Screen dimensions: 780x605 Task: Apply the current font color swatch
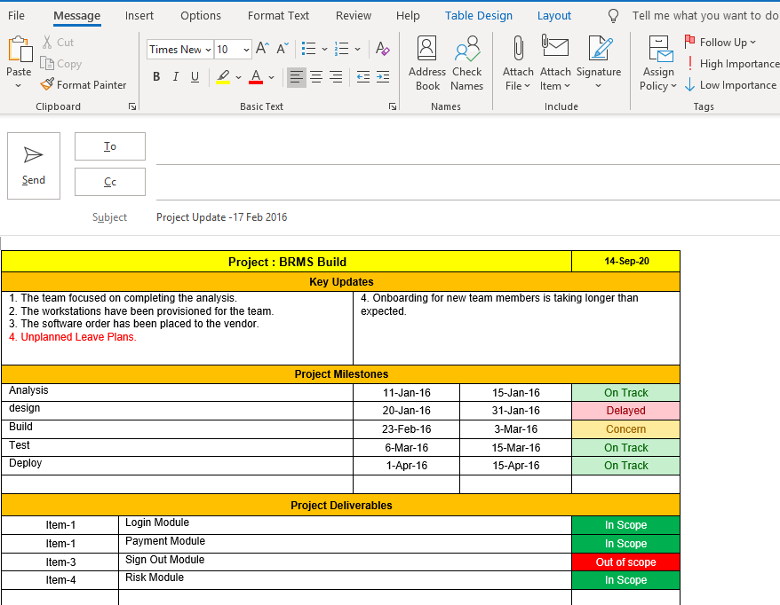pyautogui.click(x=254, y=77)
